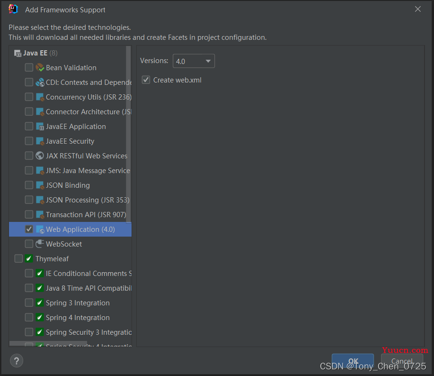Cancel the Add Frameworks Support dialog
The image size is (434, 376).
pyautogui.click(x=402, y=361)
